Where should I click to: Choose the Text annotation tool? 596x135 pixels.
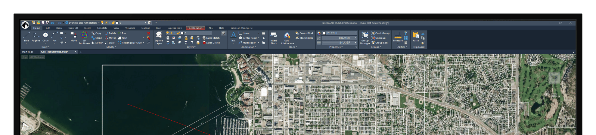[x=233, y=37]
